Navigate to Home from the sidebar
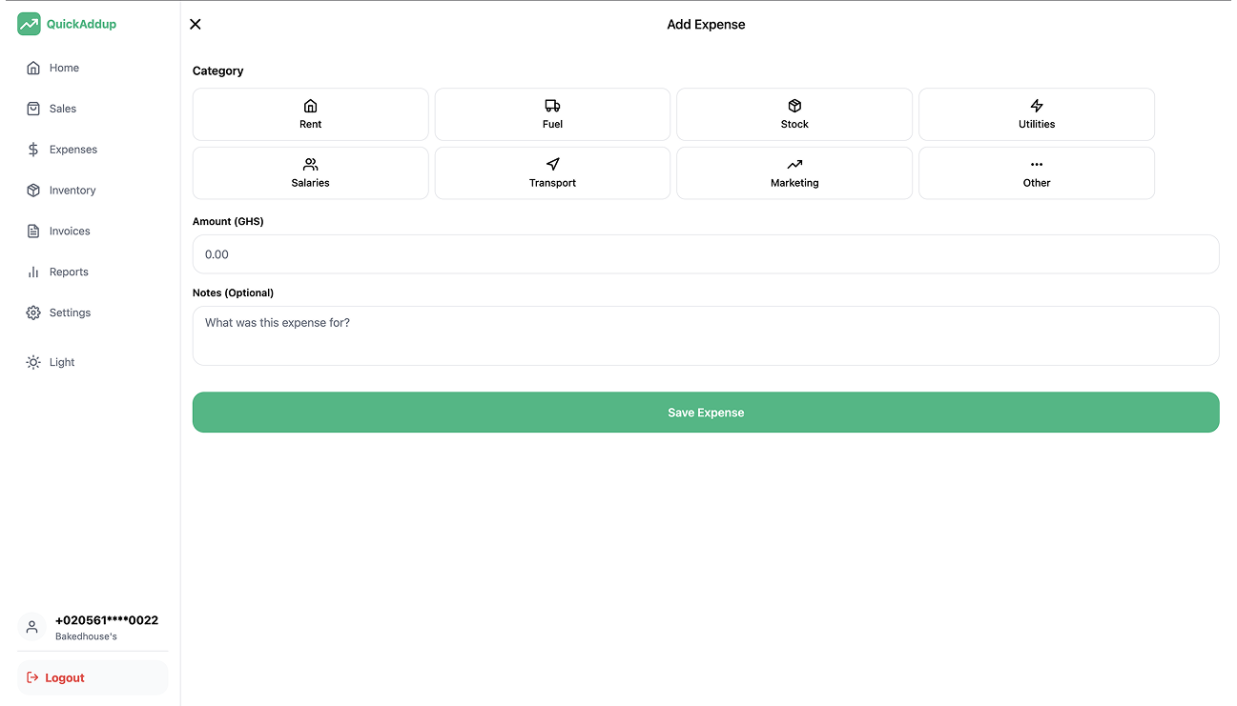The image size is (1237, 706). pos(65,68)
